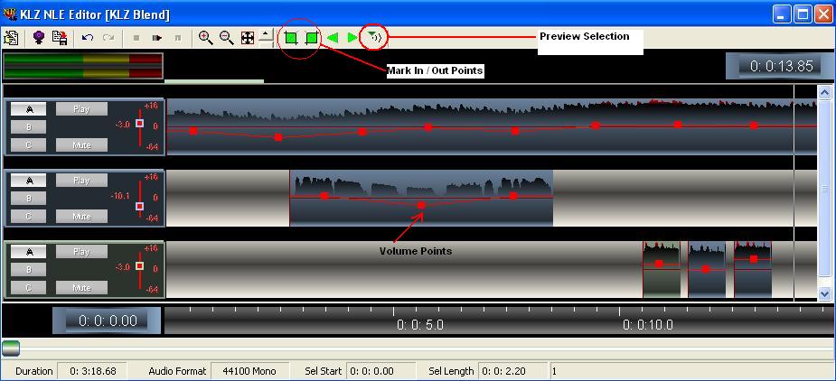The height and width of the screenshot is (381, 836).
Task: Click the KLZ app icon in title bar
Action: coord(10,14)
